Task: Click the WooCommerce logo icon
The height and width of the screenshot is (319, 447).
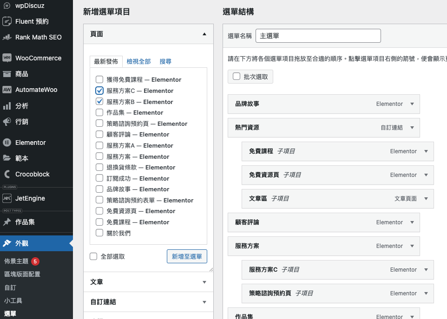Action: pos(7,58)
